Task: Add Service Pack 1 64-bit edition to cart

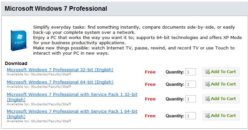Action: pos(223,116)
